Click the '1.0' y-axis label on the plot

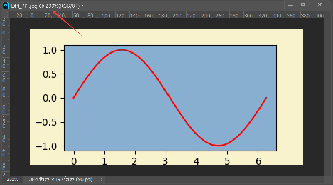click(50, 50)
